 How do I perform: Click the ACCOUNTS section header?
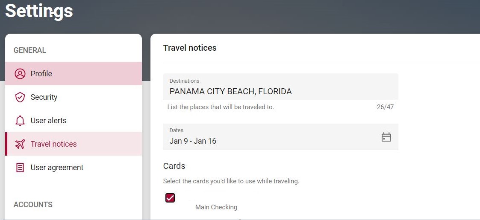pos(33,205)
